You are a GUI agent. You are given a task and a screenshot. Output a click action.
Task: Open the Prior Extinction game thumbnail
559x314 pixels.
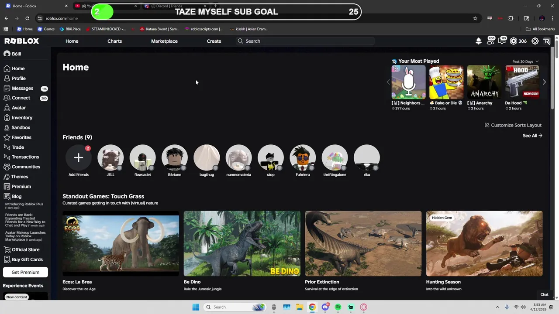coord(363,243)
